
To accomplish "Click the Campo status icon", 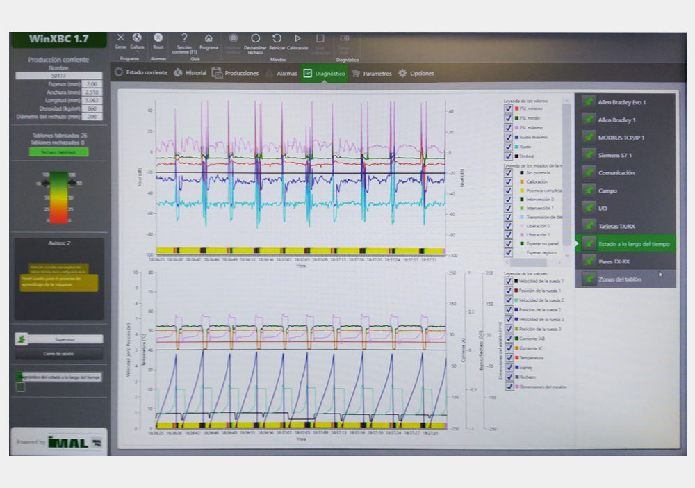I will tap(589, 190).
